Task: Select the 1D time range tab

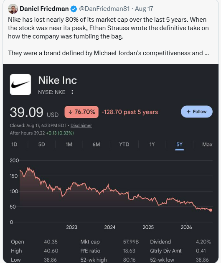Action: coord(14,144)
